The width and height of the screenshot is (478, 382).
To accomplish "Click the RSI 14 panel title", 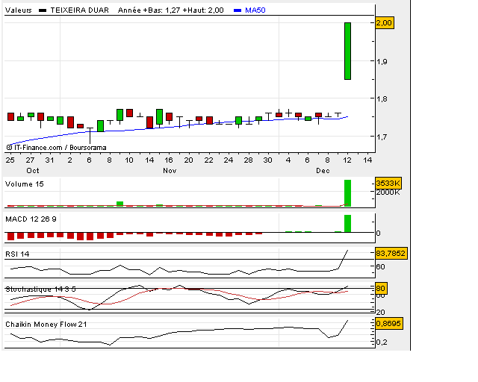I will tap(17, 254).
